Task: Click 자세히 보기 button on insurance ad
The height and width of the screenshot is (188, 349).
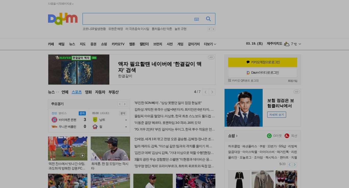Action: (277, 115)
